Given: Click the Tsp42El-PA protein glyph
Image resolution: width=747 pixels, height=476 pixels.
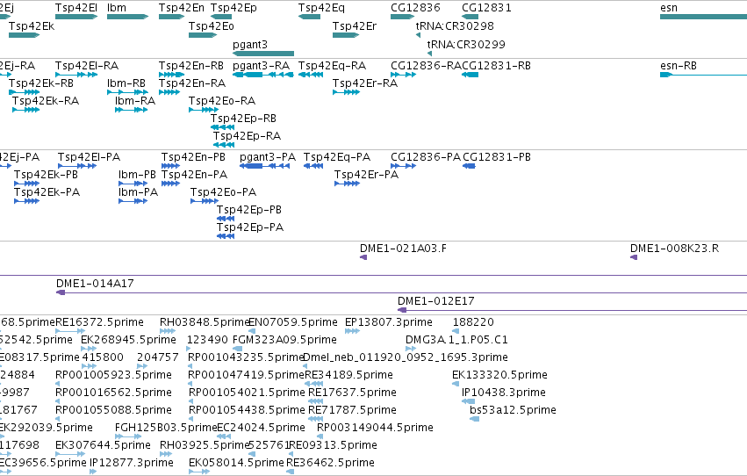Looking at the screenshot, I should click(x=77, y=166).
